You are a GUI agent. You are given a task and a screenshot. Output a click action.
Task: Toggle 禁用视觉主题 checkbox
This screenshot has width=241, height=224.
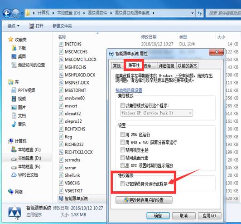pos(122,150)
